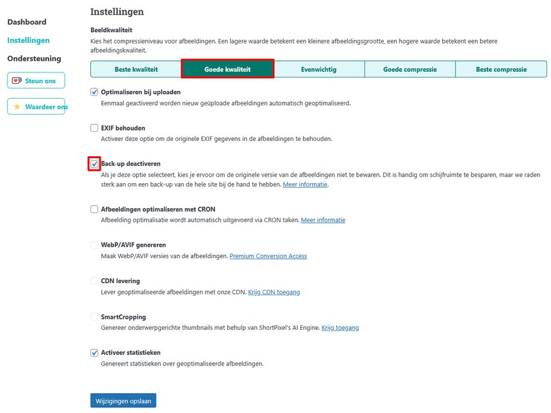This screenshot has width=551, height=413.
Task: Uncheck the Back-up deactiveren checkbox
Action: click(x=94, y=163)
